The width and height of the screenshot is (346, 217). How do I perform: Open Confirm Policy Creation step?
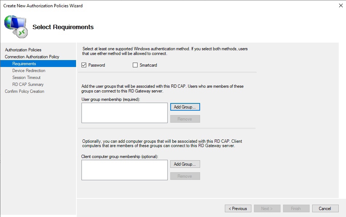(24, 91)
